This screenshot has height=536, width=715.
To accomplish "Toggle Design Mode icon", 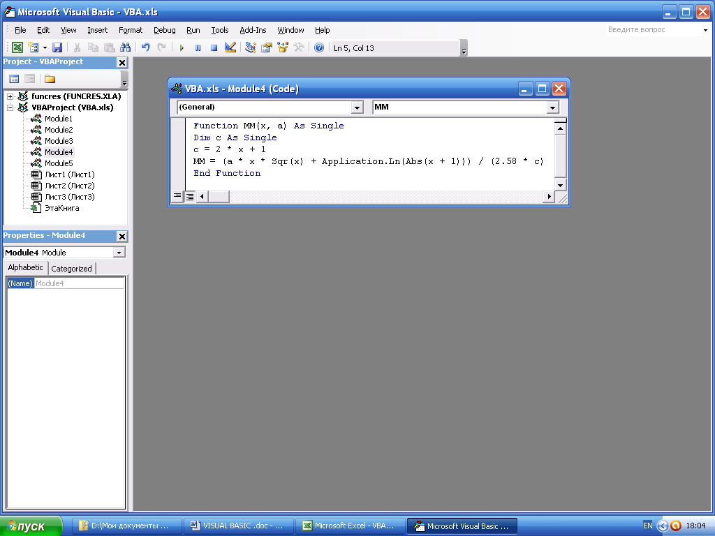I will (230, 47).
